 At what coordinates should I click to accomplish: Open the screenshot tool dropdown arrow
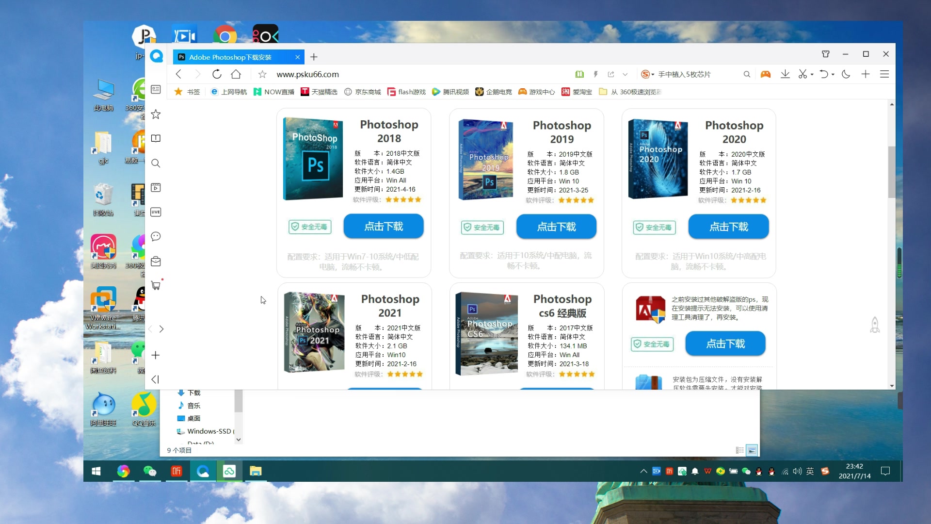(813, 74)
